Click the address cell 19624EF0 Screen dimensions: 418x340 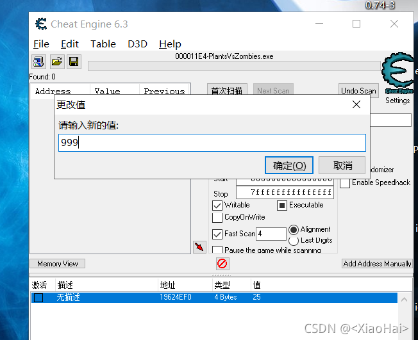[176, 297]
